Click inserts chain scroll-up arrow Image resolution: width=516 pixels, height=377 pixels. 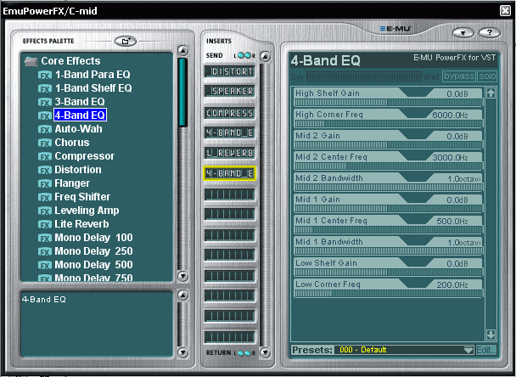tap(266, 56)
